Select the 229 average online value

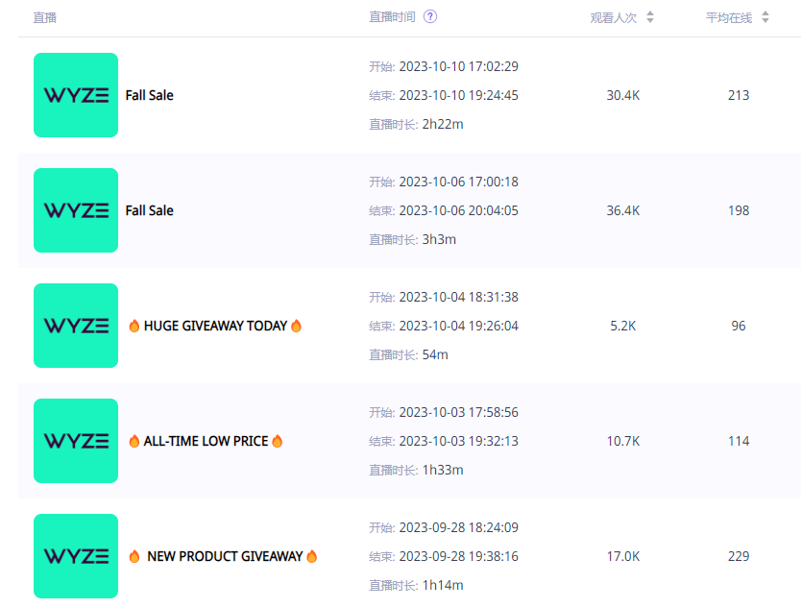pos(739,556)
